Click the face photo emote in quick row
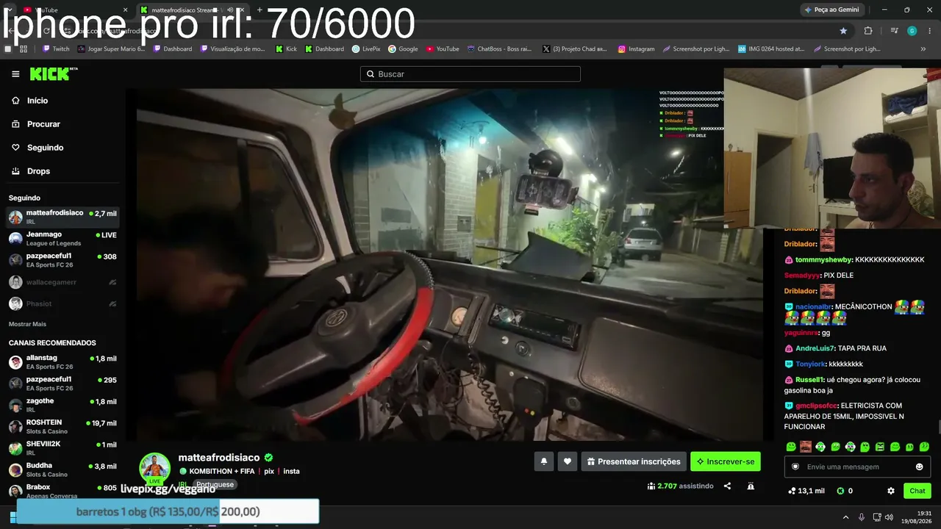 pos(806,447)
